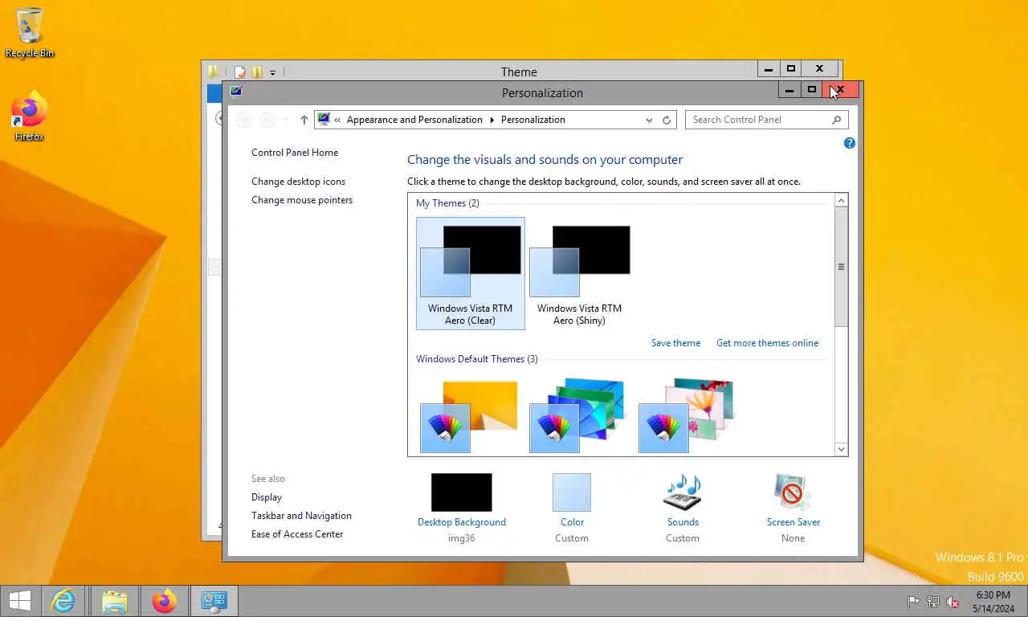Viewport: 1028px width, 617px height.
Task: Refresh the Personalization address bar
Action: click(667, 120)
